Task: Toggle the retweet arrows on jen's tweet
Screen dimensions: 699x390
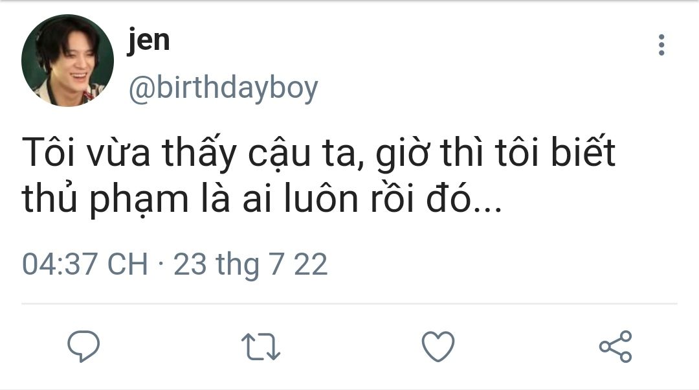Action: click(261, 347)
